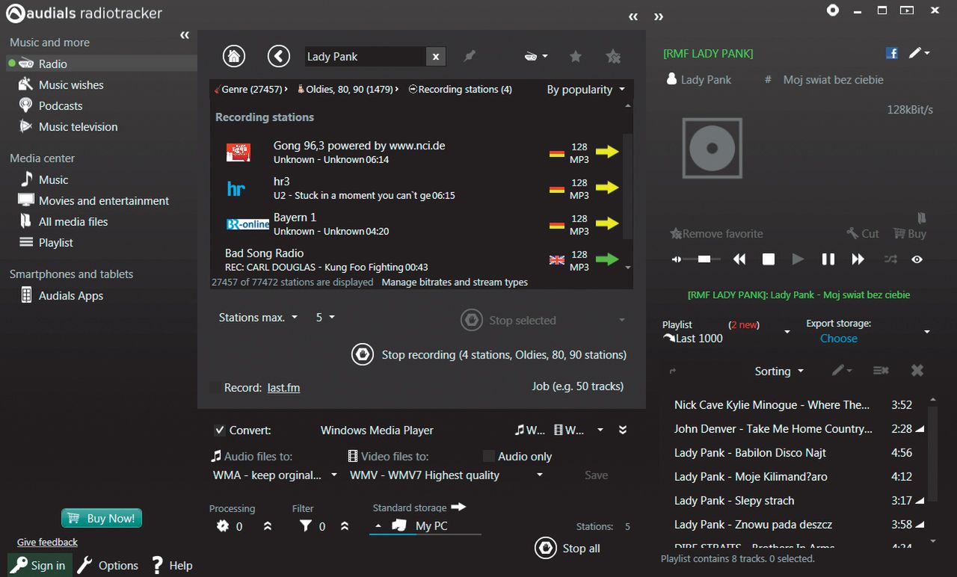This screenshot has height=577, width=957.
Task: Select Lady Pank - Babilon Disco Najt
Action: coord(793,452)
